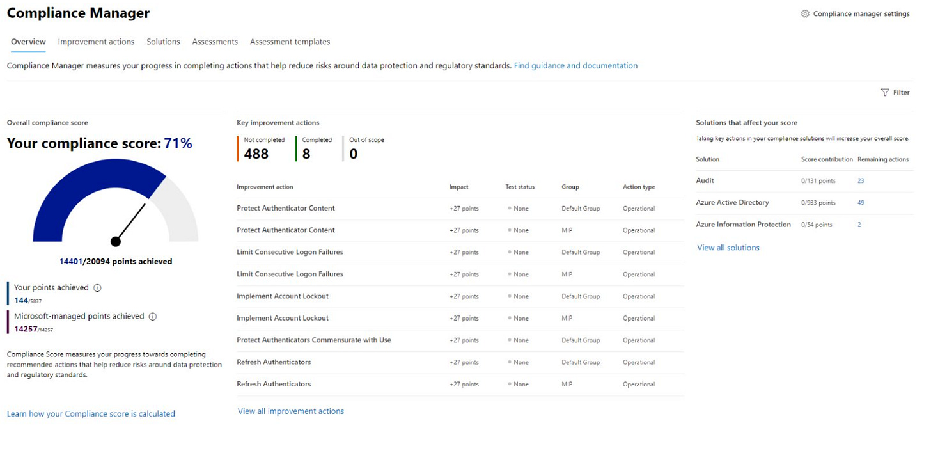This screenshot has height=453, width=931.
Task: Open Compliance manager settings via gear icon
Action: tap(805, 13)
